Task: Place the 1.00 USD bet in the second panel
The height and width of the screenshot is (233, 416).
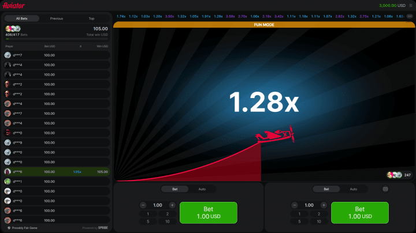Action: coord(360,213)
